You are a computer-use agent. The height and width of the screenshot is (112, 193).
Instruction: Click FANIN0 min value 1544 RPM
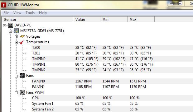click(111, 81)
